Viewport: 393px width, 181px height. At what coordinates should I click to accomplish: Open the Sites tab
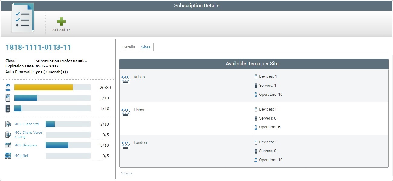[146, 47]
